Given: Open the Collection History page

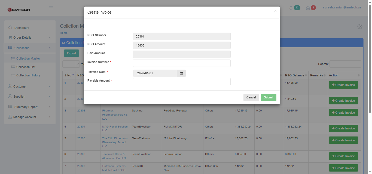Looking at the screenshot, I should click(x=28, y=75).
